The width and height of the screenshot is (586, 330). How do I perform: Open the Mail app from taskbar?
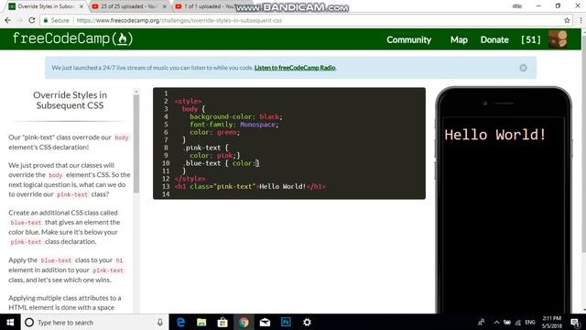265,322
